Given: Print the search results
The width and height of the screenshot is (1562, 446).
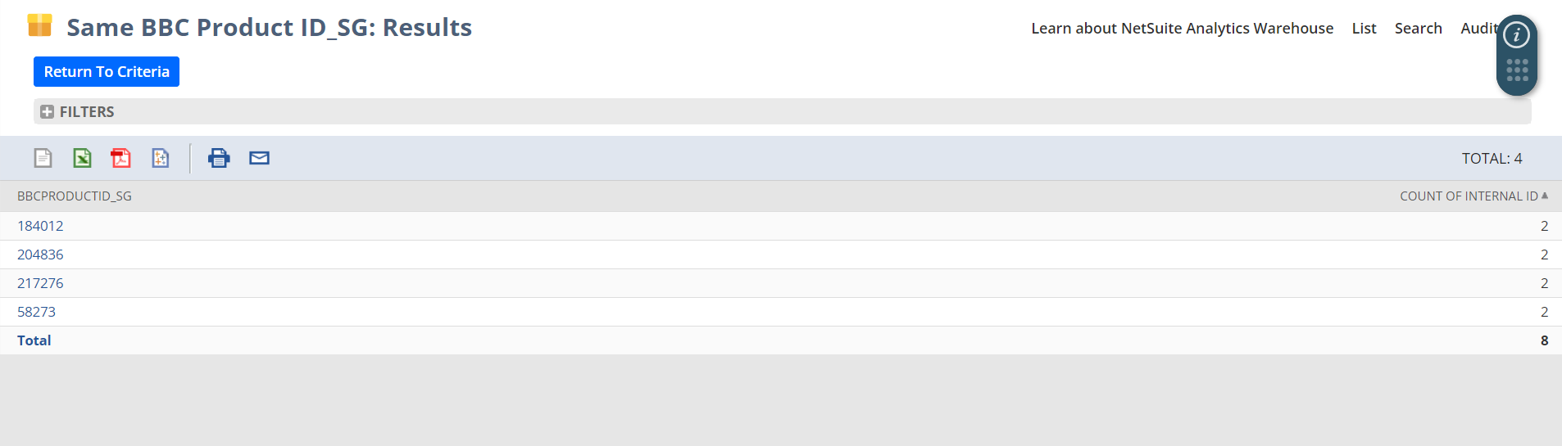Looking at the screenshot, I should 219,158.
